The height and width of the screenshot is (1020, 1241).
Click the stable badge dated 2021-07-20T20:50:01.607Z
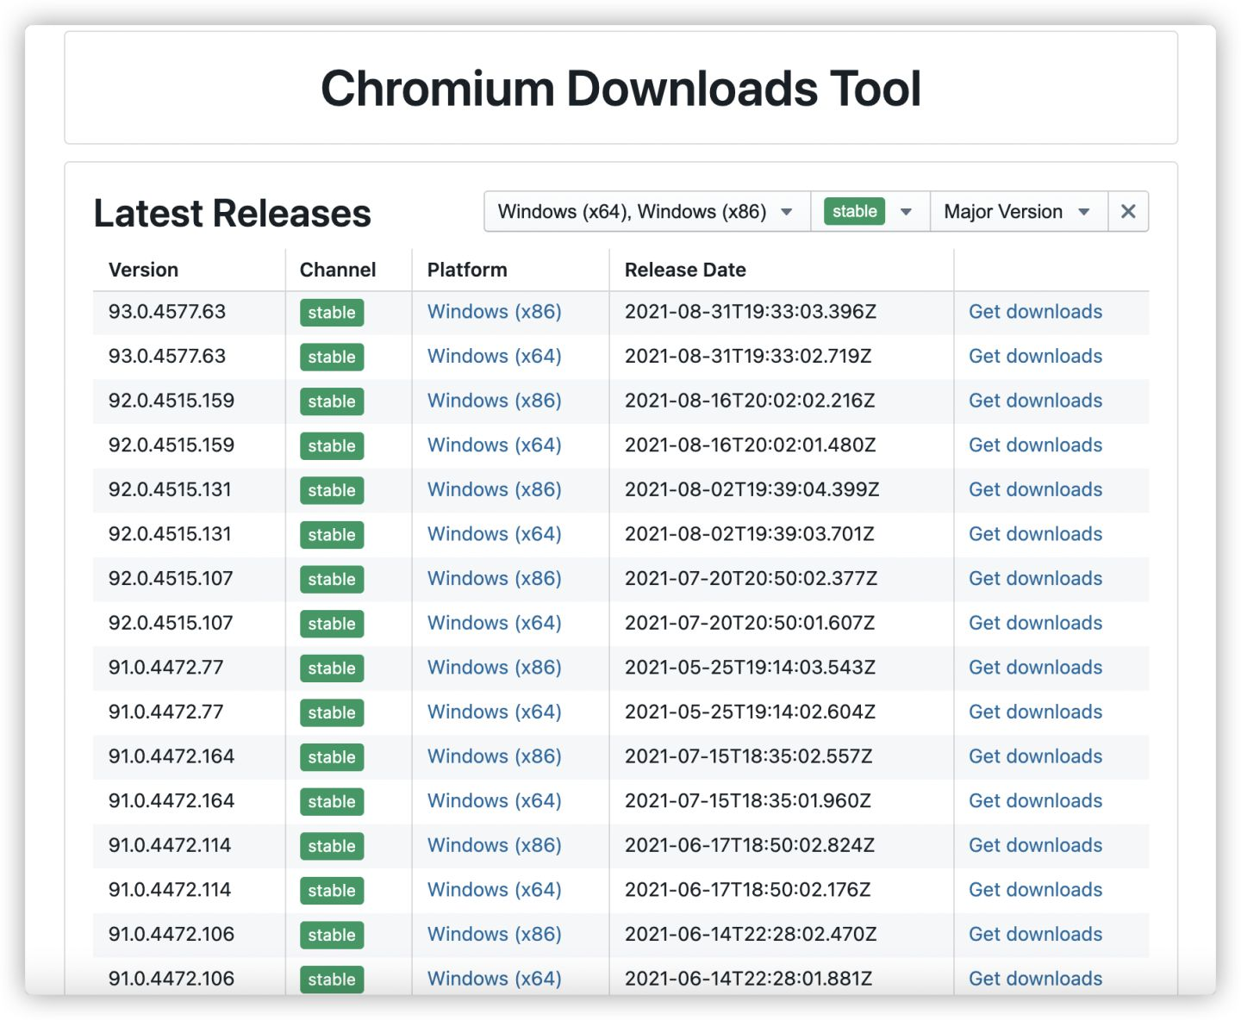point(332,624)
